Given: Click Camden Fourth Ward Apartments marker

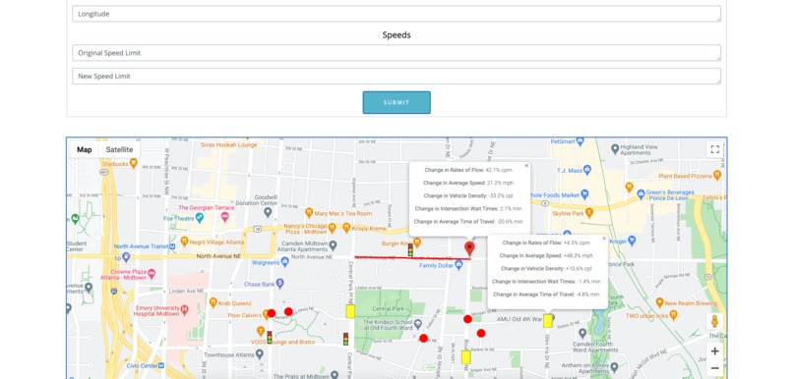Looking at the screenshot, I should [x=582, y=334].
